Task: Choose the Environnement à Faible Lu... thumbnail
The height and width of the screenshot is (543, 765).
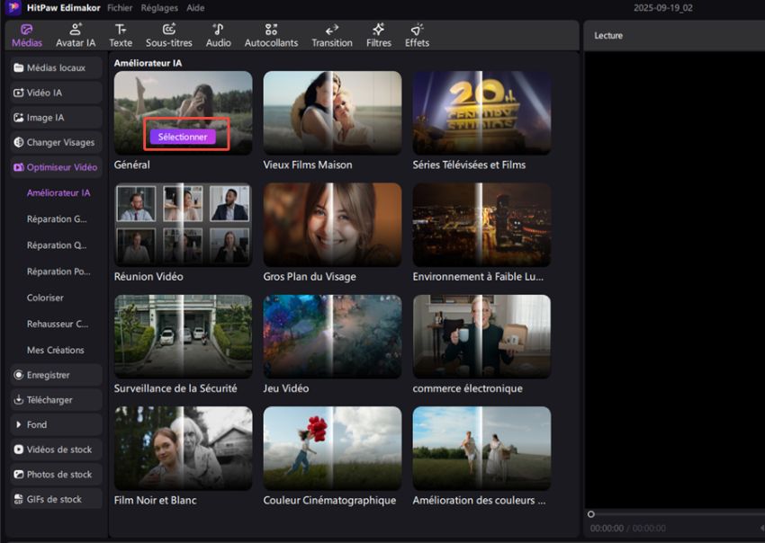Action: (481, 225)
